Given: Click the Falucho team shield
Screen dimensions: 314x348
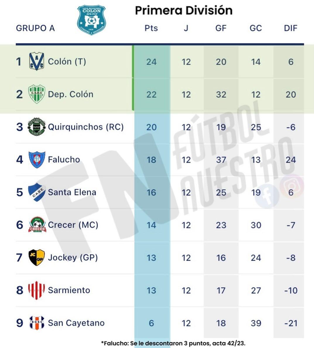Looking at the screenshot, I should [37, 159].
